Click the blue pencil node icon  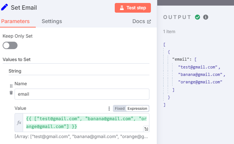[x=4, y=7]
